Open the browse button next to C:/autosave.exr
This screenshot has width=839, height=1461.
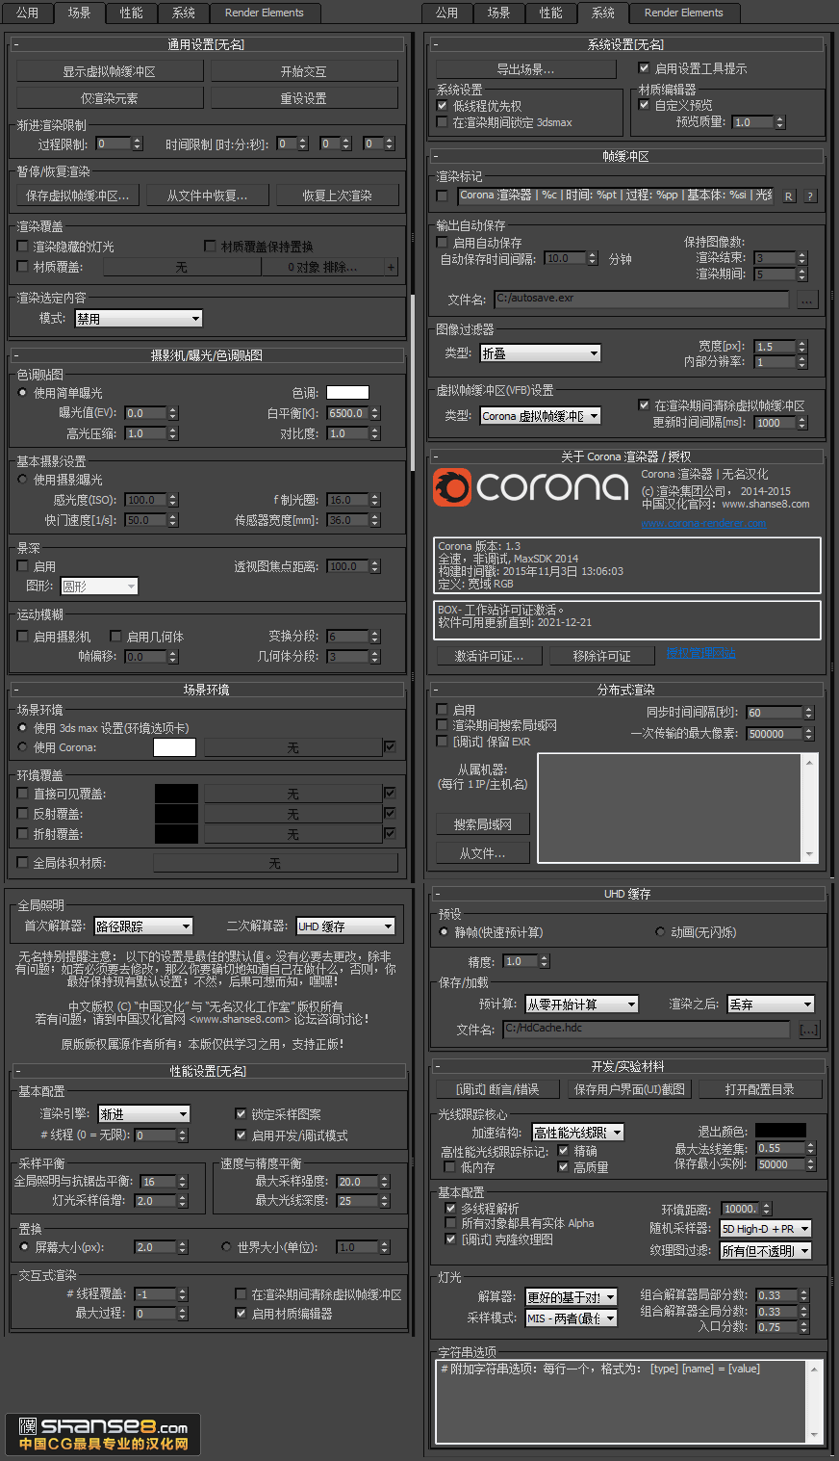(807, 300)
